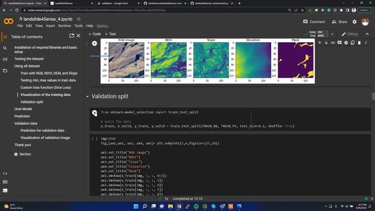This screenshot has height=211, width=375.
Task: Open the Variables {x} sidebar icon
Action: tap(5, 59)
